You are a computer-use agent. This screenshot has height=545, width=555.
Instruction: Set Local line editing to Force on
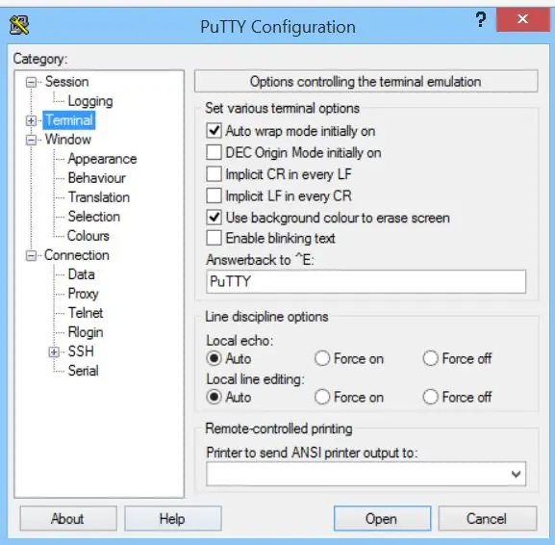[322, 397]
